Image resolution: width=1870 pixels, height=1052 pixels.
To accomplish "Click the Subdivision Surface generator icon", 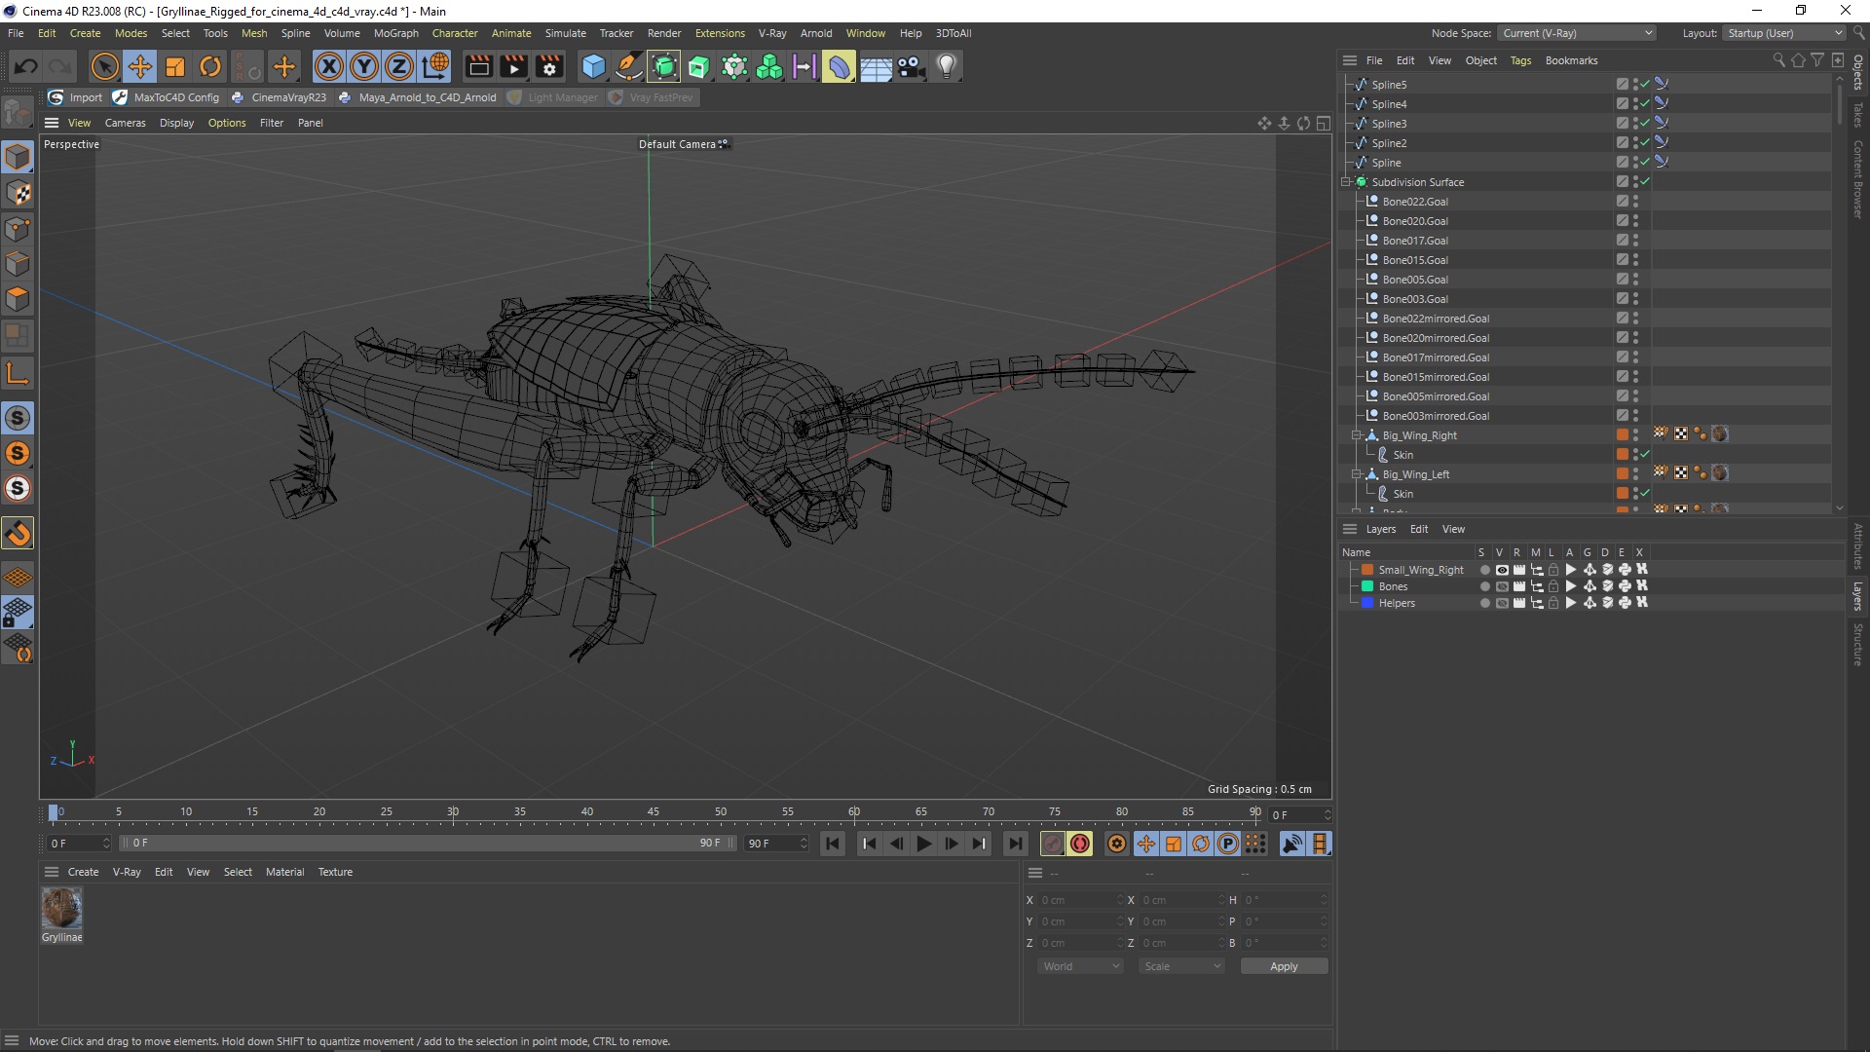I will (664, 66).
